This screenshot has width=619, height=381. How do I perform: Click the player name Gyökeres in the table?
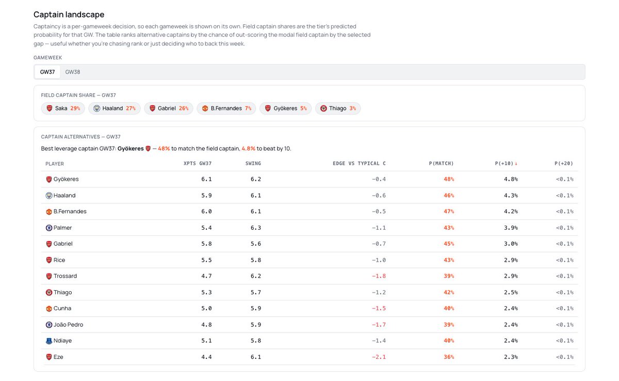coord(66,179)
